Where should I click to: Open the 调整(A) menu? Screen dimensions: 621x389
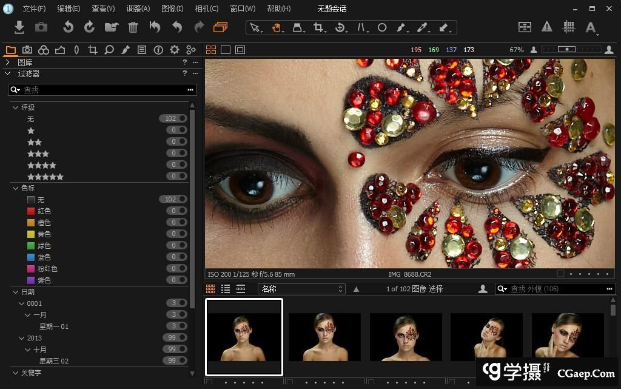(138, 8)
